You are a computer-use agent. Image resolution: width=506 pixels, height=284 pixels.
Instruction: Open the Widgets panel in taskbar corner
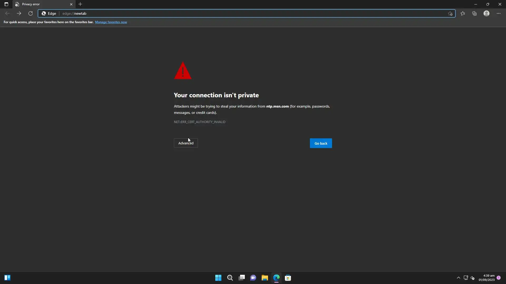7,278
